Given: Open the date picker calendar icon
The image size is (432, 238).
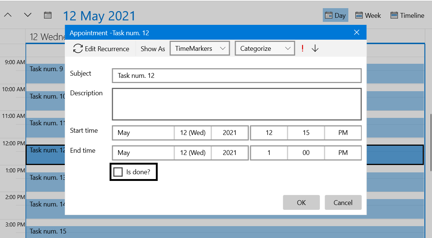Looking at the screenshot, I should tap(47, 15).
